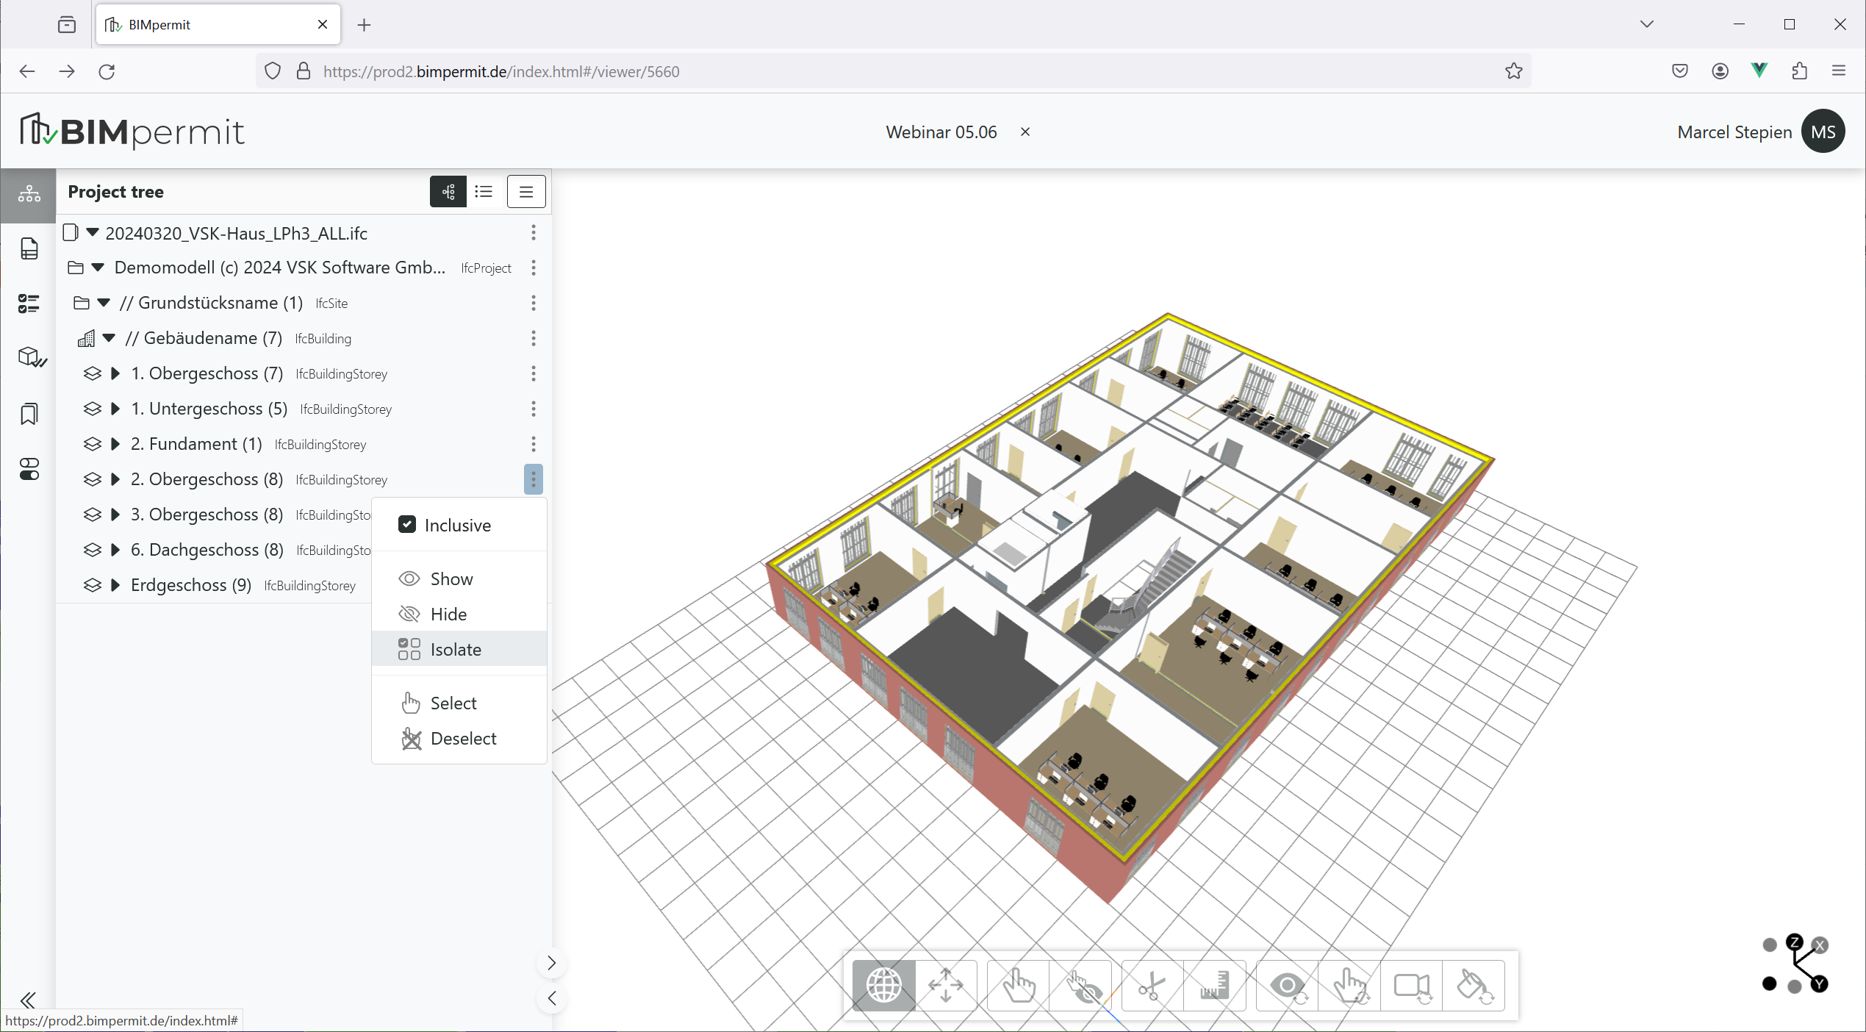Expand the 3. Obergeschoss storey

[115, 515]
